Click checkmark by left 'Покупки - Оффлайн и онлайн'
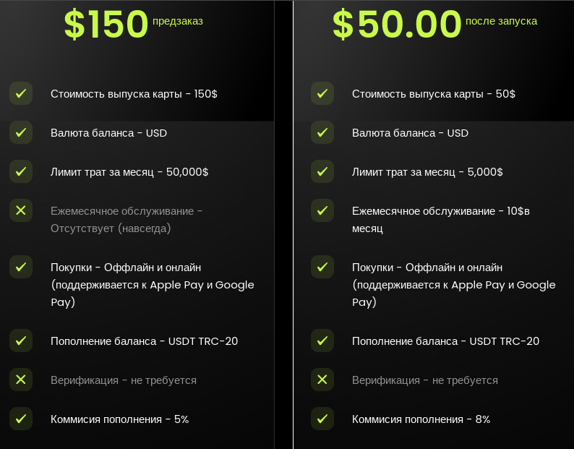 [x=21, y=267]
